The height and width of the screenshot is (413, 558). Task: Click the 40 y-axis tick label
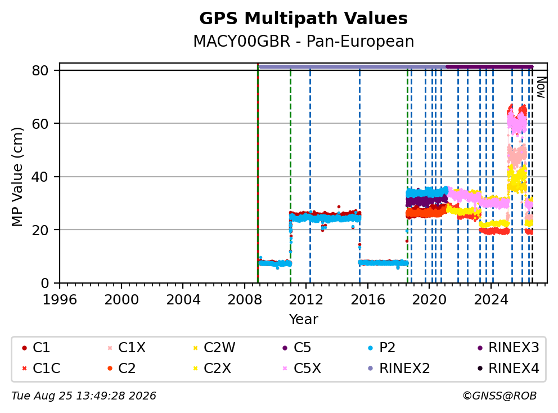coord(40,177)
